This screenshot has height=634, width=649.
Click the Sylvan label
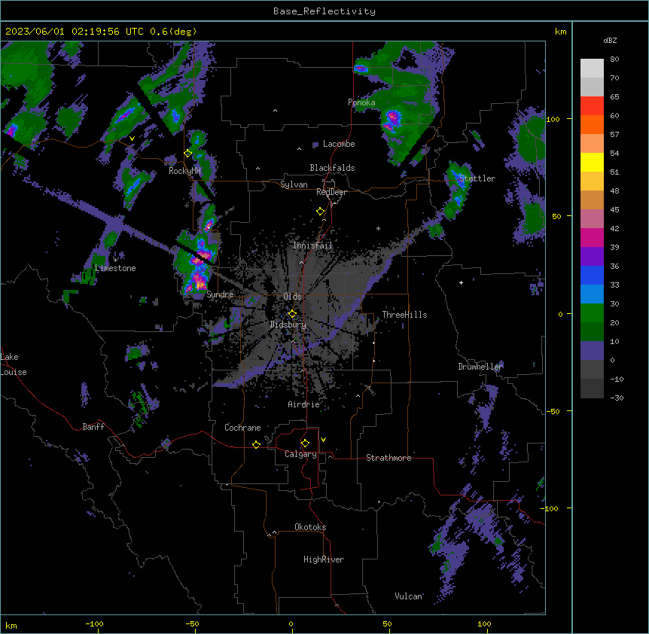click(294, 184)
